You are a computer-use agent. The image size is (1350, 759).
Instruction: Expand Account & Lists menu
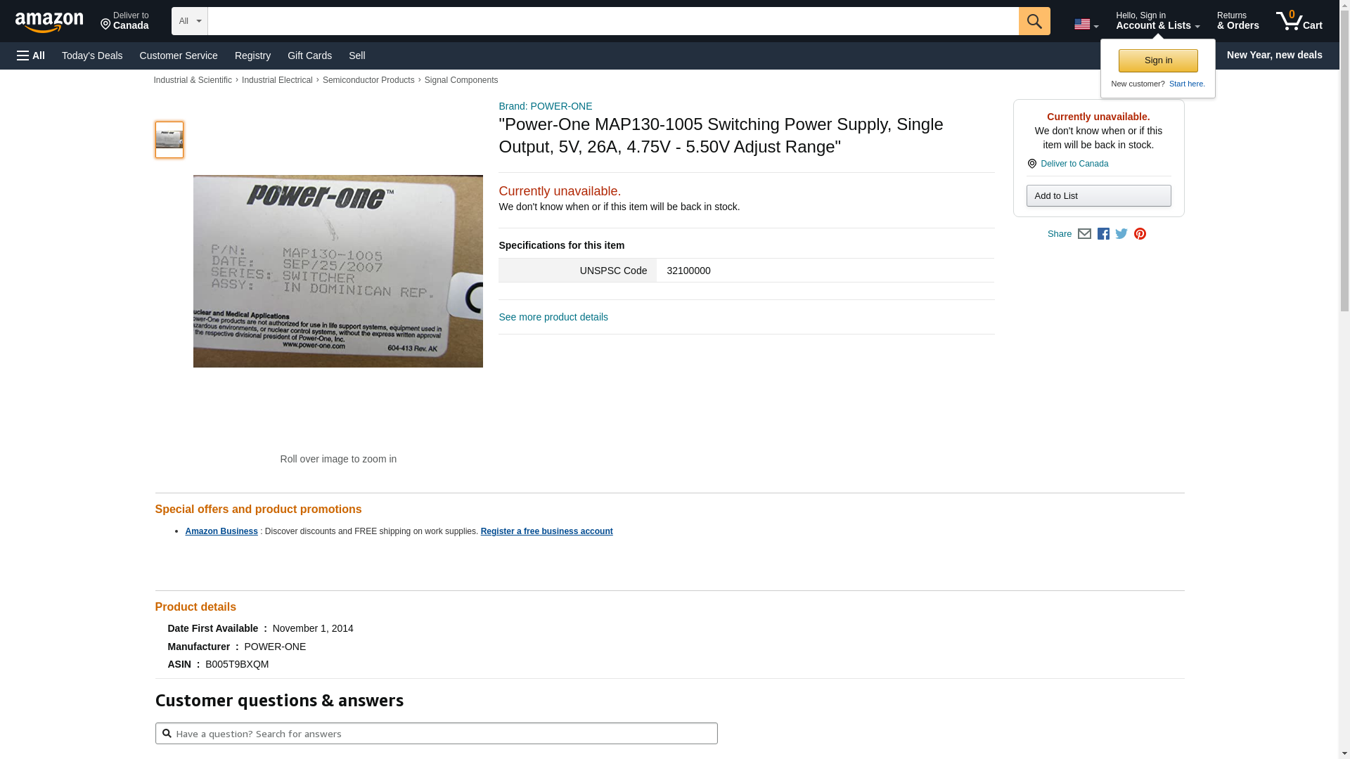(1157, 21)
